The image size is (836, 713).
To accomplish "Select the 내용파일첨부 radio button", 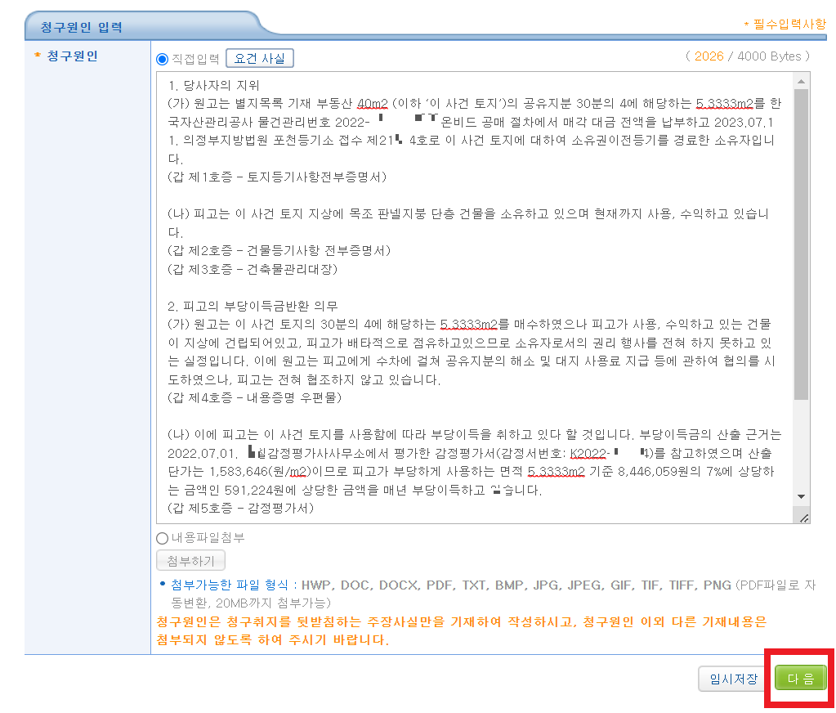I will pyautogui.click(x=162, y=538).
